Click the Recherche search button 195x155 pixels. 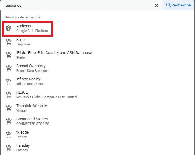[x=178, y=5]
